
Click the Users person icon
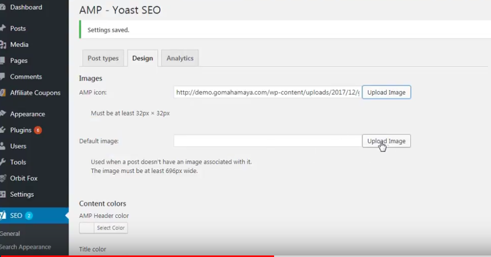point(3,146)
